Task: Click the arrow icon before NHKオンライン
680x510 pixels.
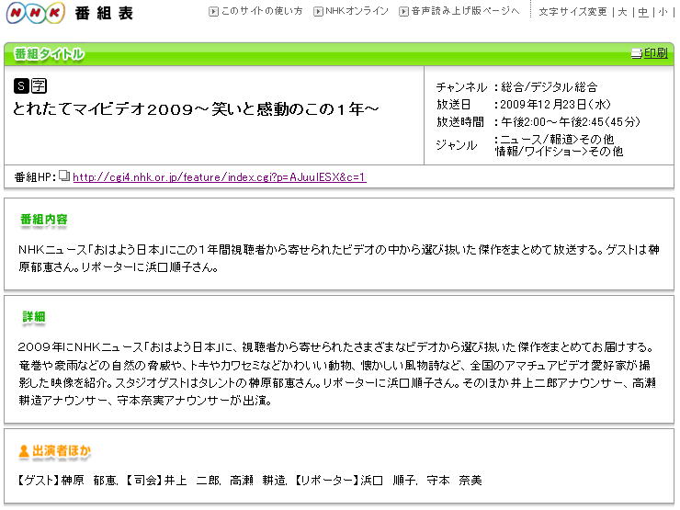Action: [318, 12]
